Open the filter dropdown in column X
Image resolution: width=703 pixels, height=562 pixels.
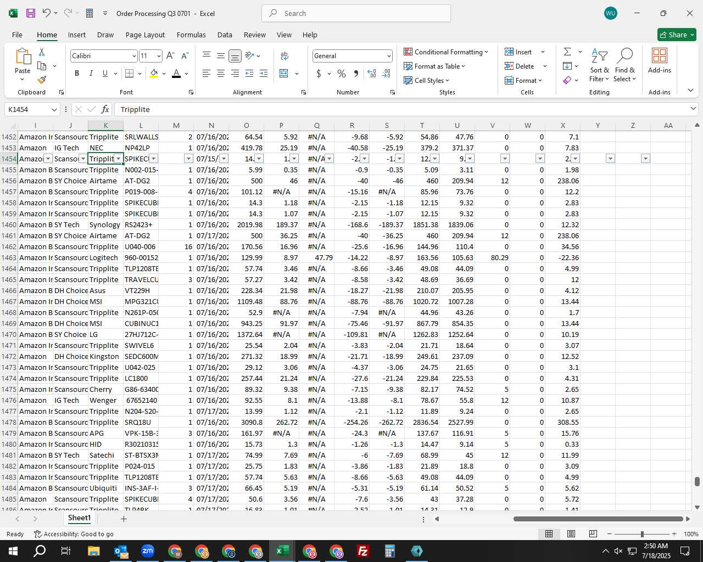575,159
